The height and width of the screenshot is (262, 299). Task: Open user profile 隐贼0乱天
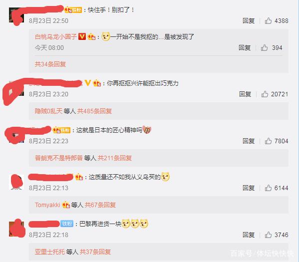[x=48, y=111]
